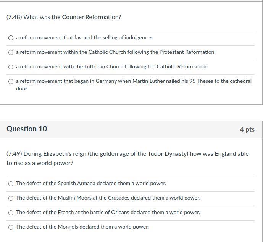This screenshot has height=242, width=263.
Task: Click the question text 'What was the Counter Reformation?'
Action: pyautogui.click(x=64, y=17)
